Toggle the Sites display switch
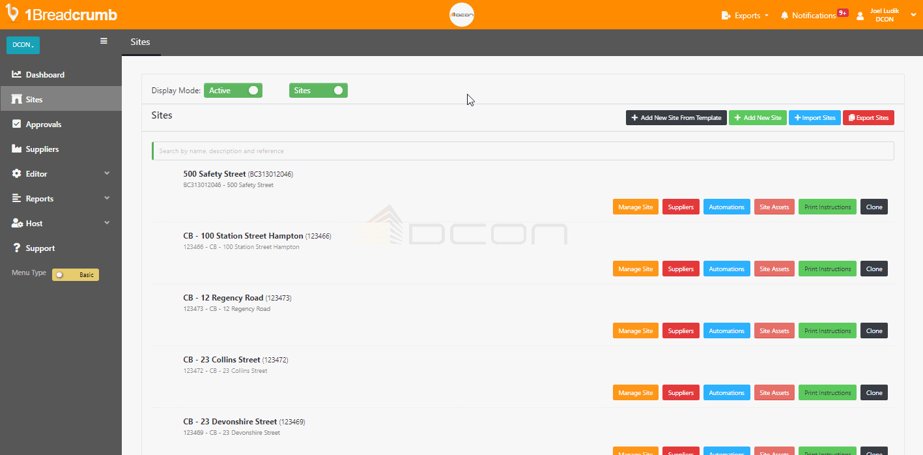923x455 pixels. [x=319, y=91]
